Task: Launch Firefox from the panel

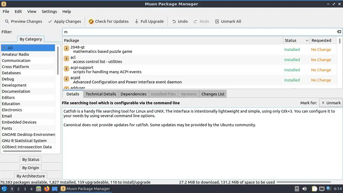Action: pos(47,189)
